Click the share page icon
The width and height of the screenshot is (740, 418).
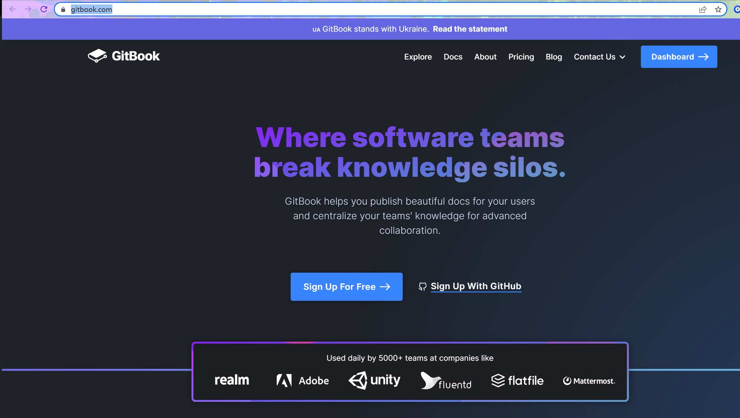(703, 10)
